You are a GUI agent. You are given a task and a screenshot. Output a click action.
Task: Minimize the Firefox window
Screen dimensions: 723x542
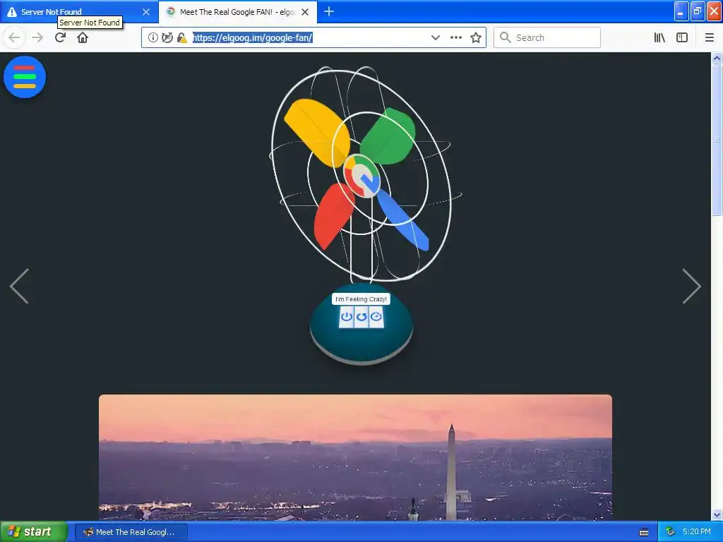pyautogui.click(x=681, y=11)
